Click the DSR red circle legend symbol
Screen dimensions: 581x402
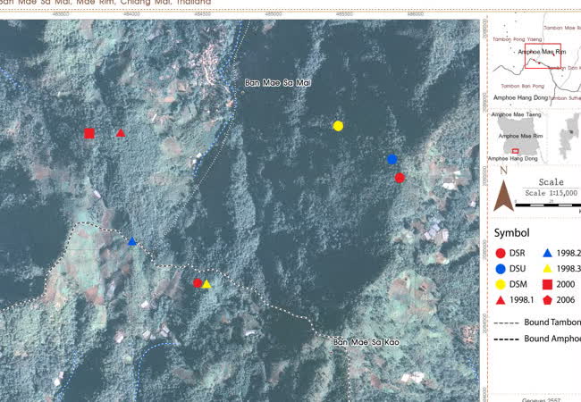[501, 253]
